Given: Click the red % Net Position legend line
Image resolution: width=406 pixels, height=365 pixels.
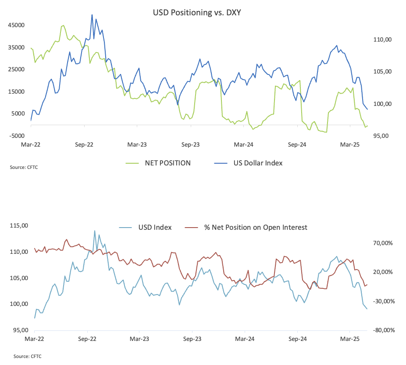Looking at the screenshot, I should [191, 228].
